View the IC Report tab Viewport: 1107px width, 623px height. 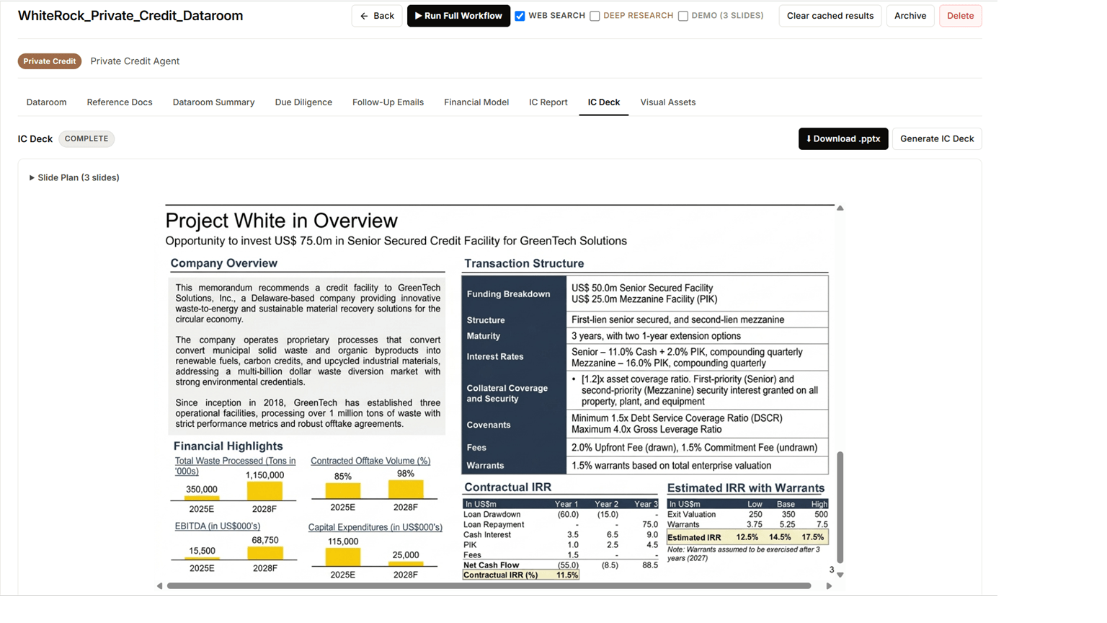pos(548,102)
